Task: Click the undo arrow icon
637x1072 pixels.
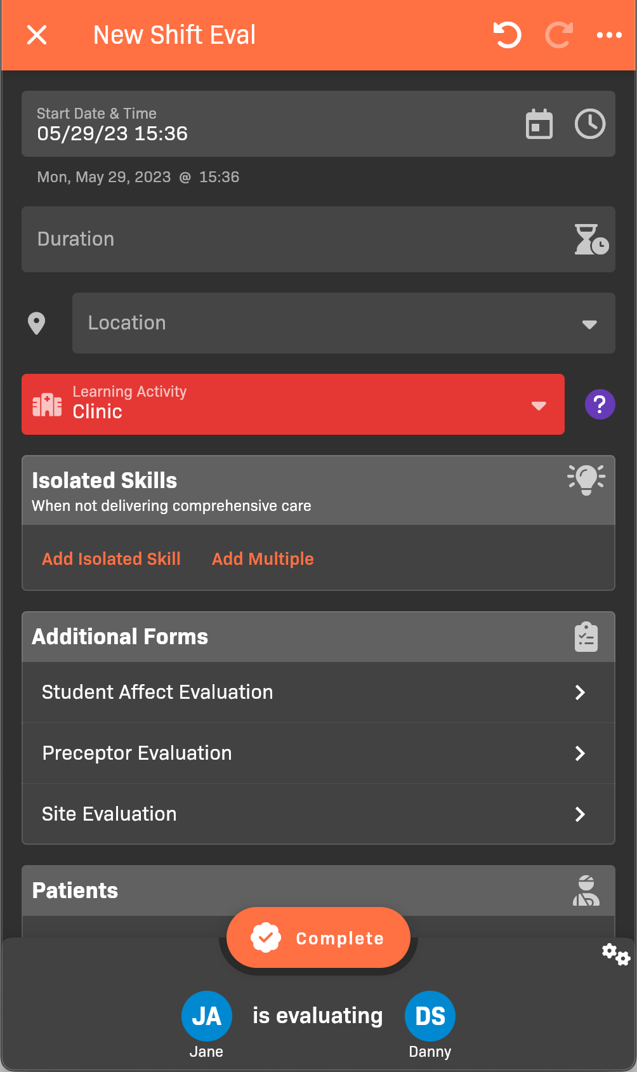Action: pos(507,35)
